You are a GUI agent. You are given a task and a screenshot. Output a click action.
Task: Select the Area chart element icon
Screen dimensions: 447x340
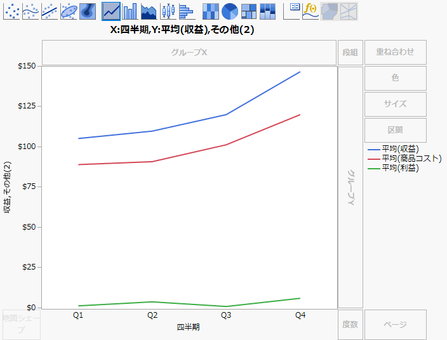click(149, 11)
